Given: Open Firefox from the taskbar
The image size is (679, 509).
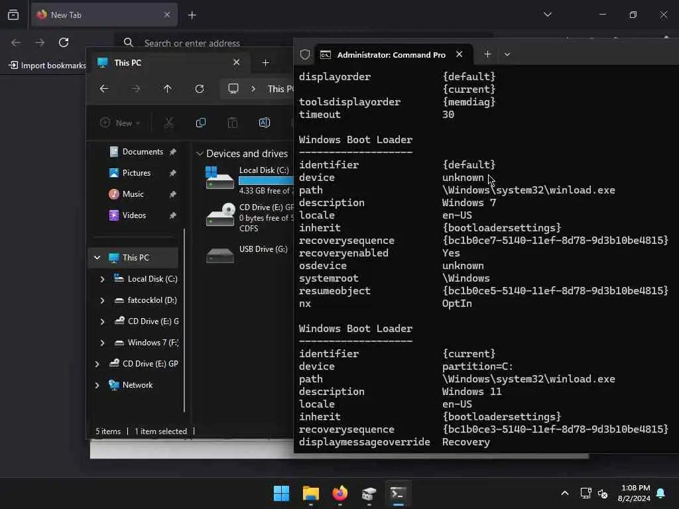Looking at the screenshot, I should [x=340, y=493].
